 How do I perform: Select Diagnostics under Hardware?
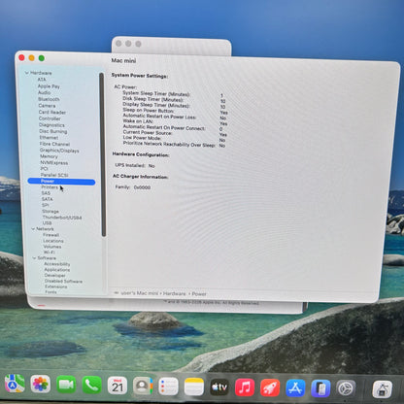coord(51,125)
